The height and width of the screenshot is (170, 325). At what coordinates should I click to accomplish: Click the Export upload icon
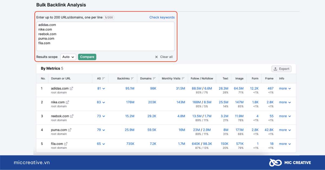point(275,69)
